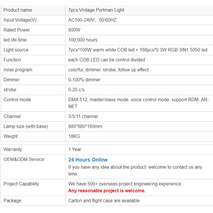Viewport: 213px width, 213px height.
Task: Click the "800W" rated power value
Action: click(x=74, y=30)
